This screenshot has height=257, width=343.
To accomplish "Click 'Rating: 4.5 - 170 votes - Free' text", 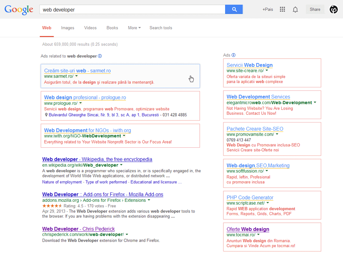I will tap(90, 206).
